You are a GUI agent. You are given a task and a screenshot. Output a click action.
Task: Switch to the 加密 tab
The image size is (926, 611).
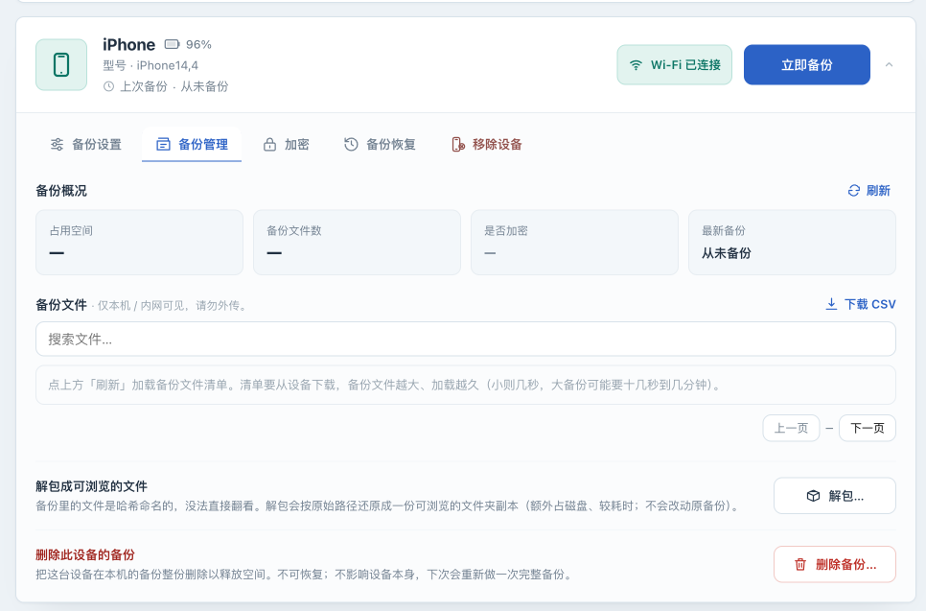pyautogui.click(x=287, y=144)
